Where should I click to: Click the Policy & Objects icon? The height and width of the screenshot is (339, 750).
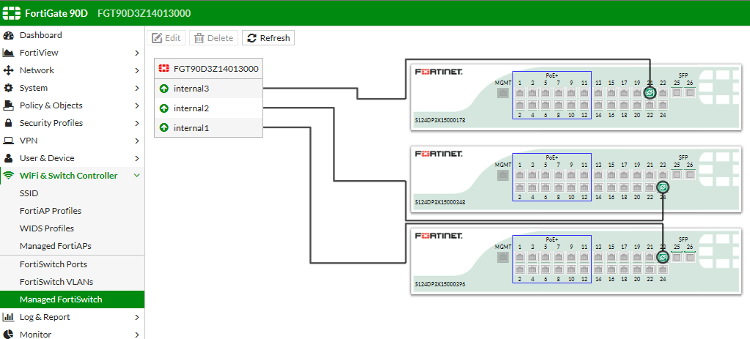coord(8,105)
